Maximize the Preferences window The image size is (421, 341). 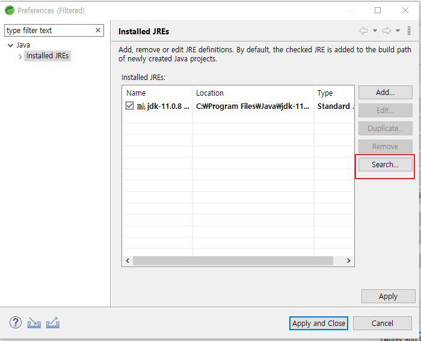378,10
